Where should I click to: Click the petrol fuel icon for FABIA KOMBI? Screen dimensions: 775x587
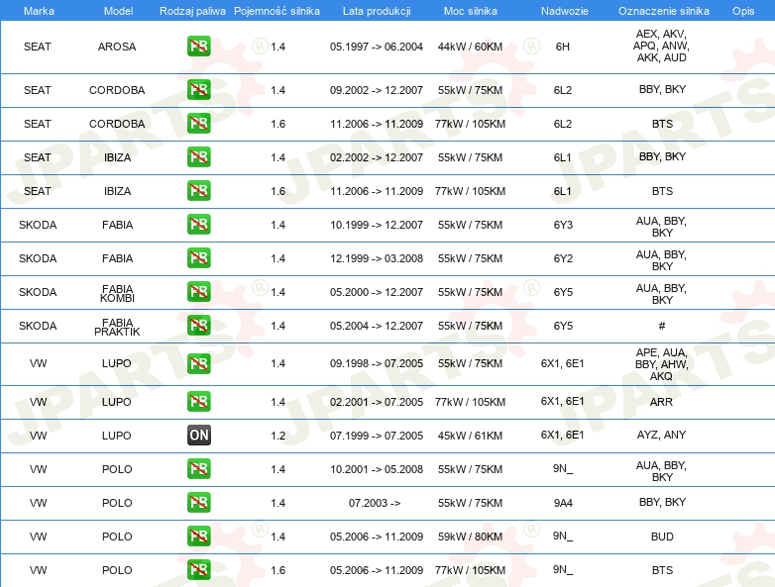[x=198, y=292]
